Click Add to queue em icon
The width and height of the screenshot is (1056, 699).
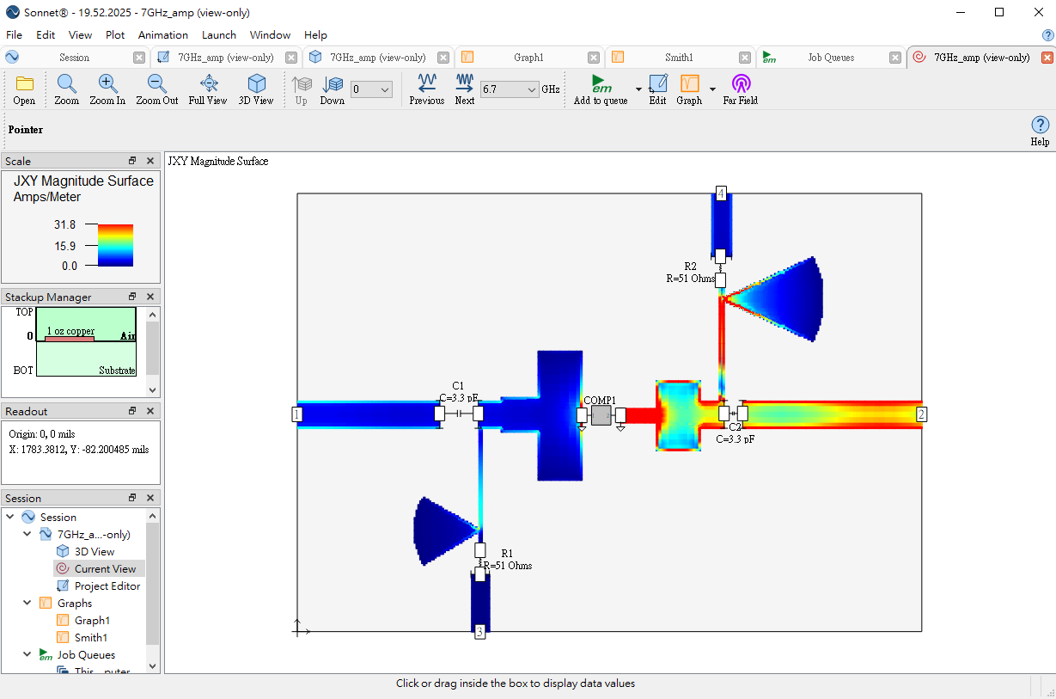(x=601, y=83)
